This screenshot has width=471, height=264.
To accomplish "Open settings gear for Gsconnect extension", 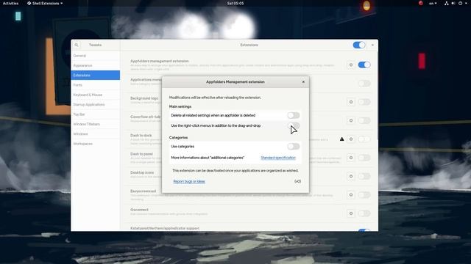I will (x=351, y=213).
